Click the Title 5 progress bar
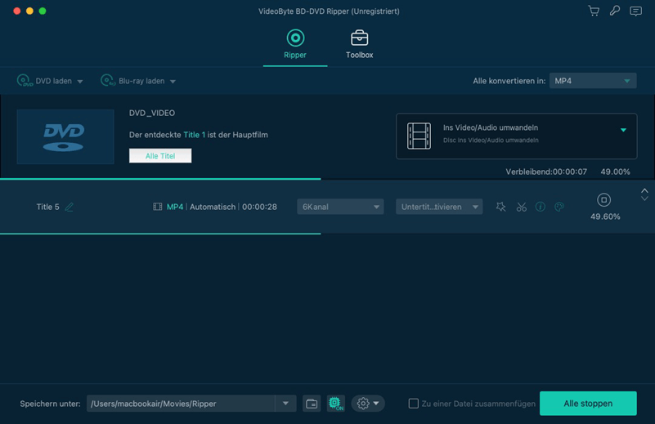This screenshot has height=424, width=655. click(327, 234)
